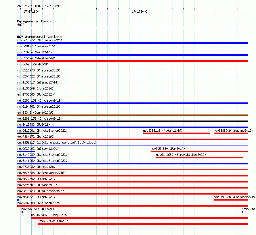256x235 pixels.
Task: Click the red nsv6007445 variant bar
Action: click(x=143, y=224)
